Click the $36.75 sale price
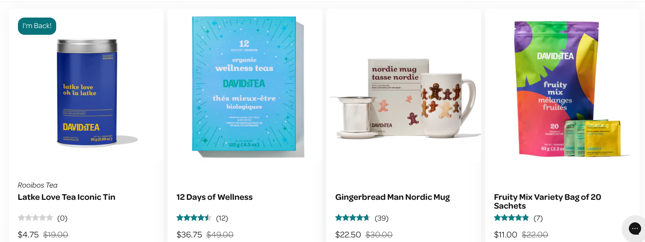Image resolution: width=645 pixels, height=242 pixels. 189,235
